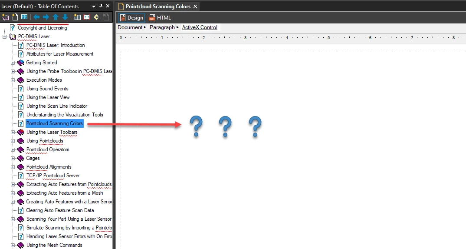466x249 pixels.
Task: Expand the Getting Started book
Action: pyautogui.click(x=13, y=63)
